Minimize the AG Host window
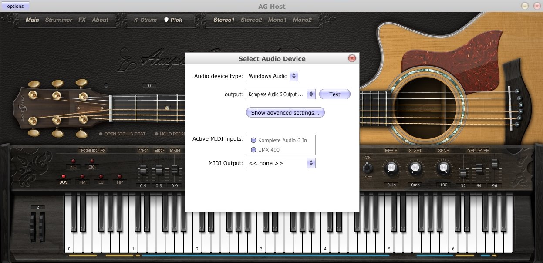 click(x=525, y=6)
